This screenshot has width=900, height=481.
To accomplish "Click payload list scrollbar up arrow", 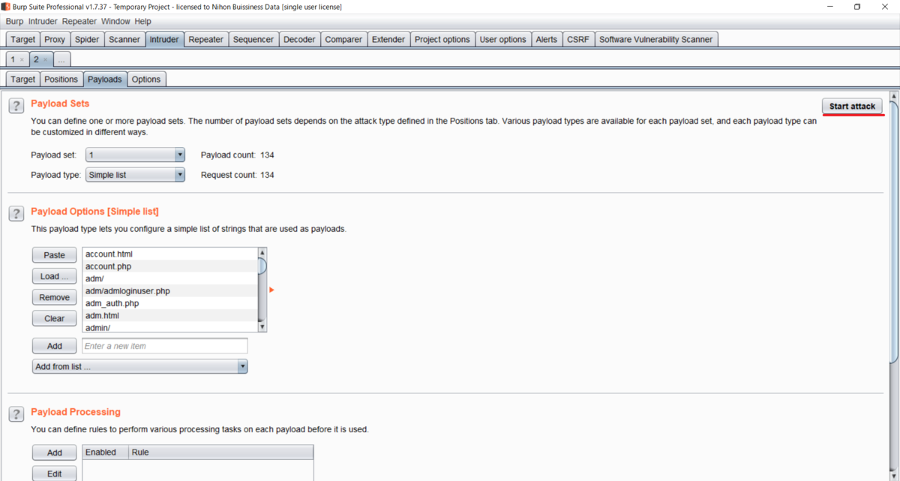I will pos(262,253).
